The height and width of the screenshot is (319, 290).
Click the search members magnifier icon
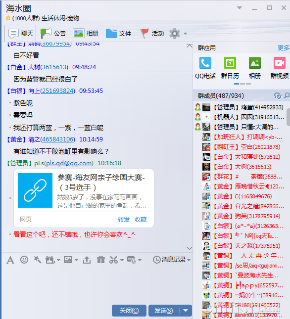tap(287, 95)
